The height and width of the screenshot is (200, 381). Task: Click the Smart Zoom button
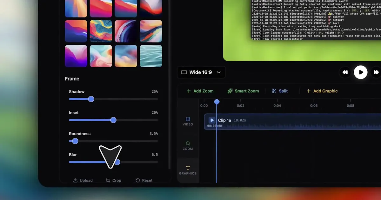coord(243,91)
